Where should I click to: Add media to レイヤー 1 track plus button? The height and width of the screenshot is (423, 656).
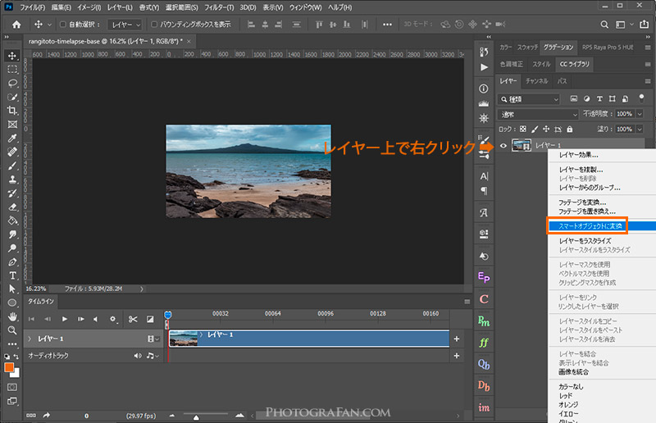(457, 339)
